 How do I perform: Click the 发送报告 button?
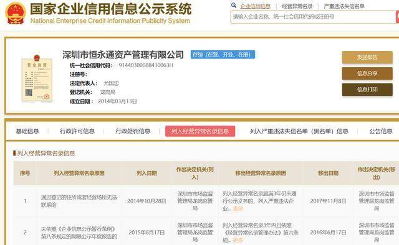point(367,57)
